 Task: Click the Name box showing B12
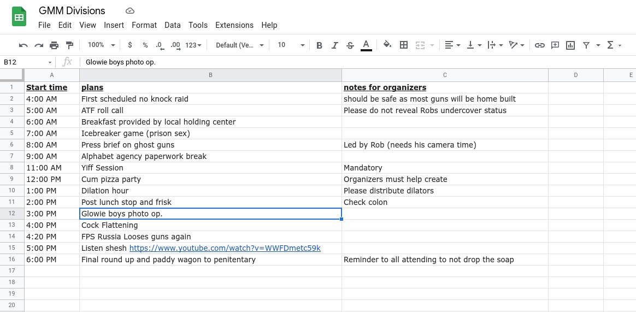pyautogui.click(x=27, y=62)
